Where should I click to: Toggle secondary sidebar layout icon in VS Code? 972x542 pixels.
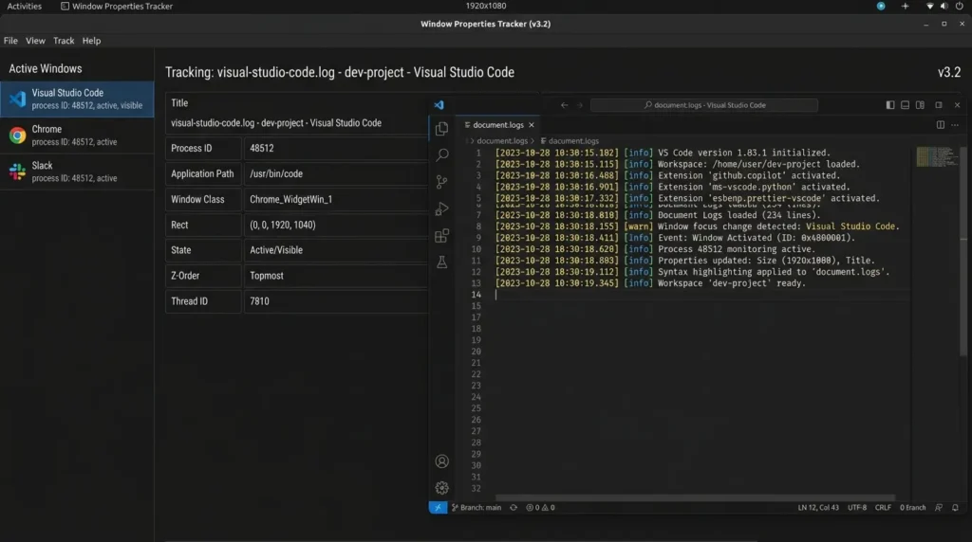tap(920, 105)
